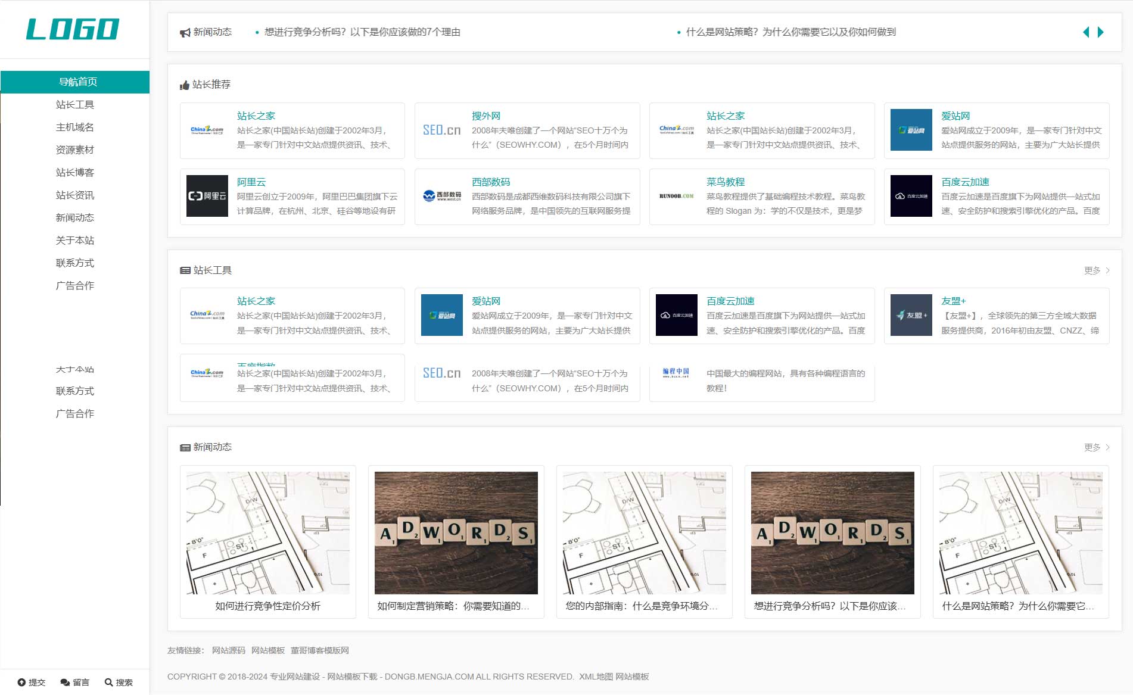Open blueprint thumbnail for 如何进行竞争性定价分析
Viewport: 1133px width, 695px height.
(268, 533)
